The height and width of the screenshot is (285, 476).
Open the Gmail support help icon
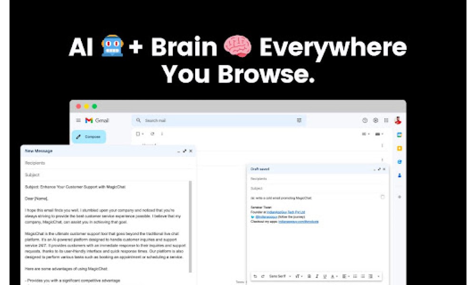tap(365, 121)
